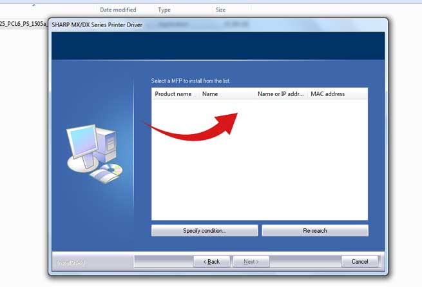The height and width of the screenshot is (287, 422).
Task: Select the PCL6_PS_1505a file in Explorer
Action: [23, 24]
